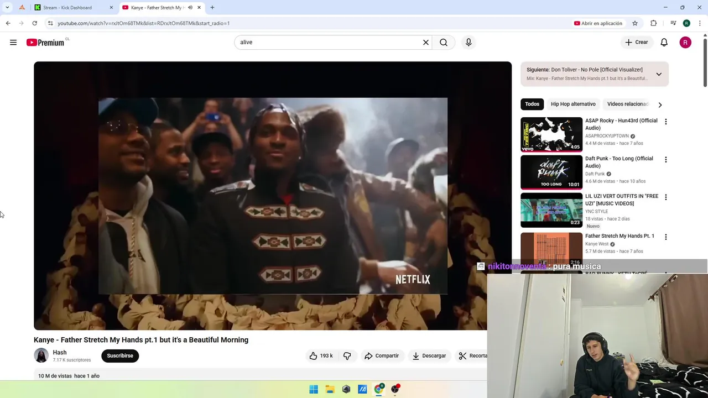Select the Hip Hop alternativo chip
The width and height of the screenshot is (708, 398).
coord(573,104)
